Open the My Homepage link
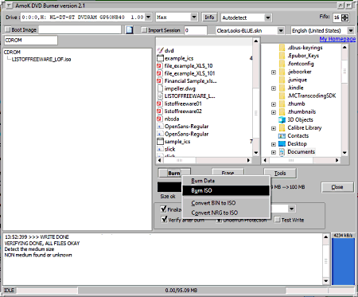This screenshot has width=358, height=297. pos(337,39)
